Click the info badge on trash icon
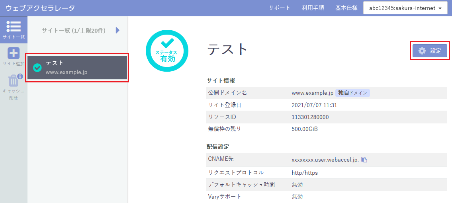 click(x=20, y=76)
